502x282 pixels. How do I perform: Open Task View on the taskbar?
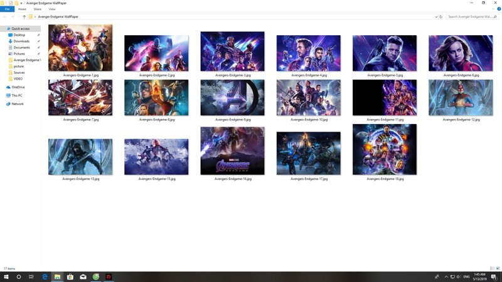pos(31,277)
